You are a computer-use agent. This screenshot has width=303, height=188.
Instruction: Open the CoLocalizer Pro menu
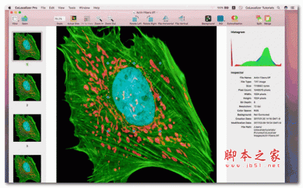[x=26, y=8]
